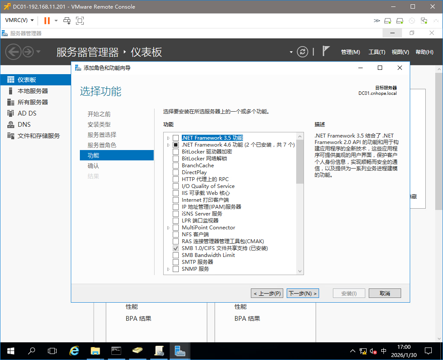Click Server Manager dashboard scrollbar thumb
Screen dimensions: 443x360
click(x=439, y=141)
